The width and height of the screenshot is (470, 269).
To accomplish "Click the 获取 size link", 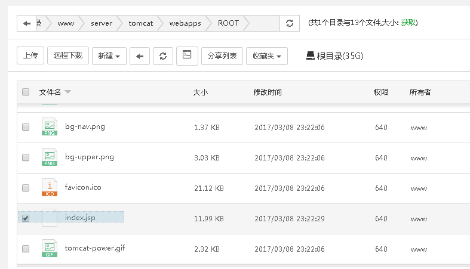I will pyautogui.click(x=408, y=23).
